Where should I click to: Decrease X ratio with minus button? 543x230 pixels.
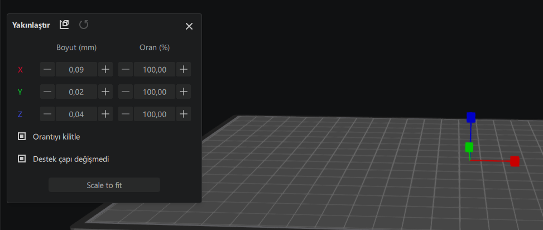(126, 70)
